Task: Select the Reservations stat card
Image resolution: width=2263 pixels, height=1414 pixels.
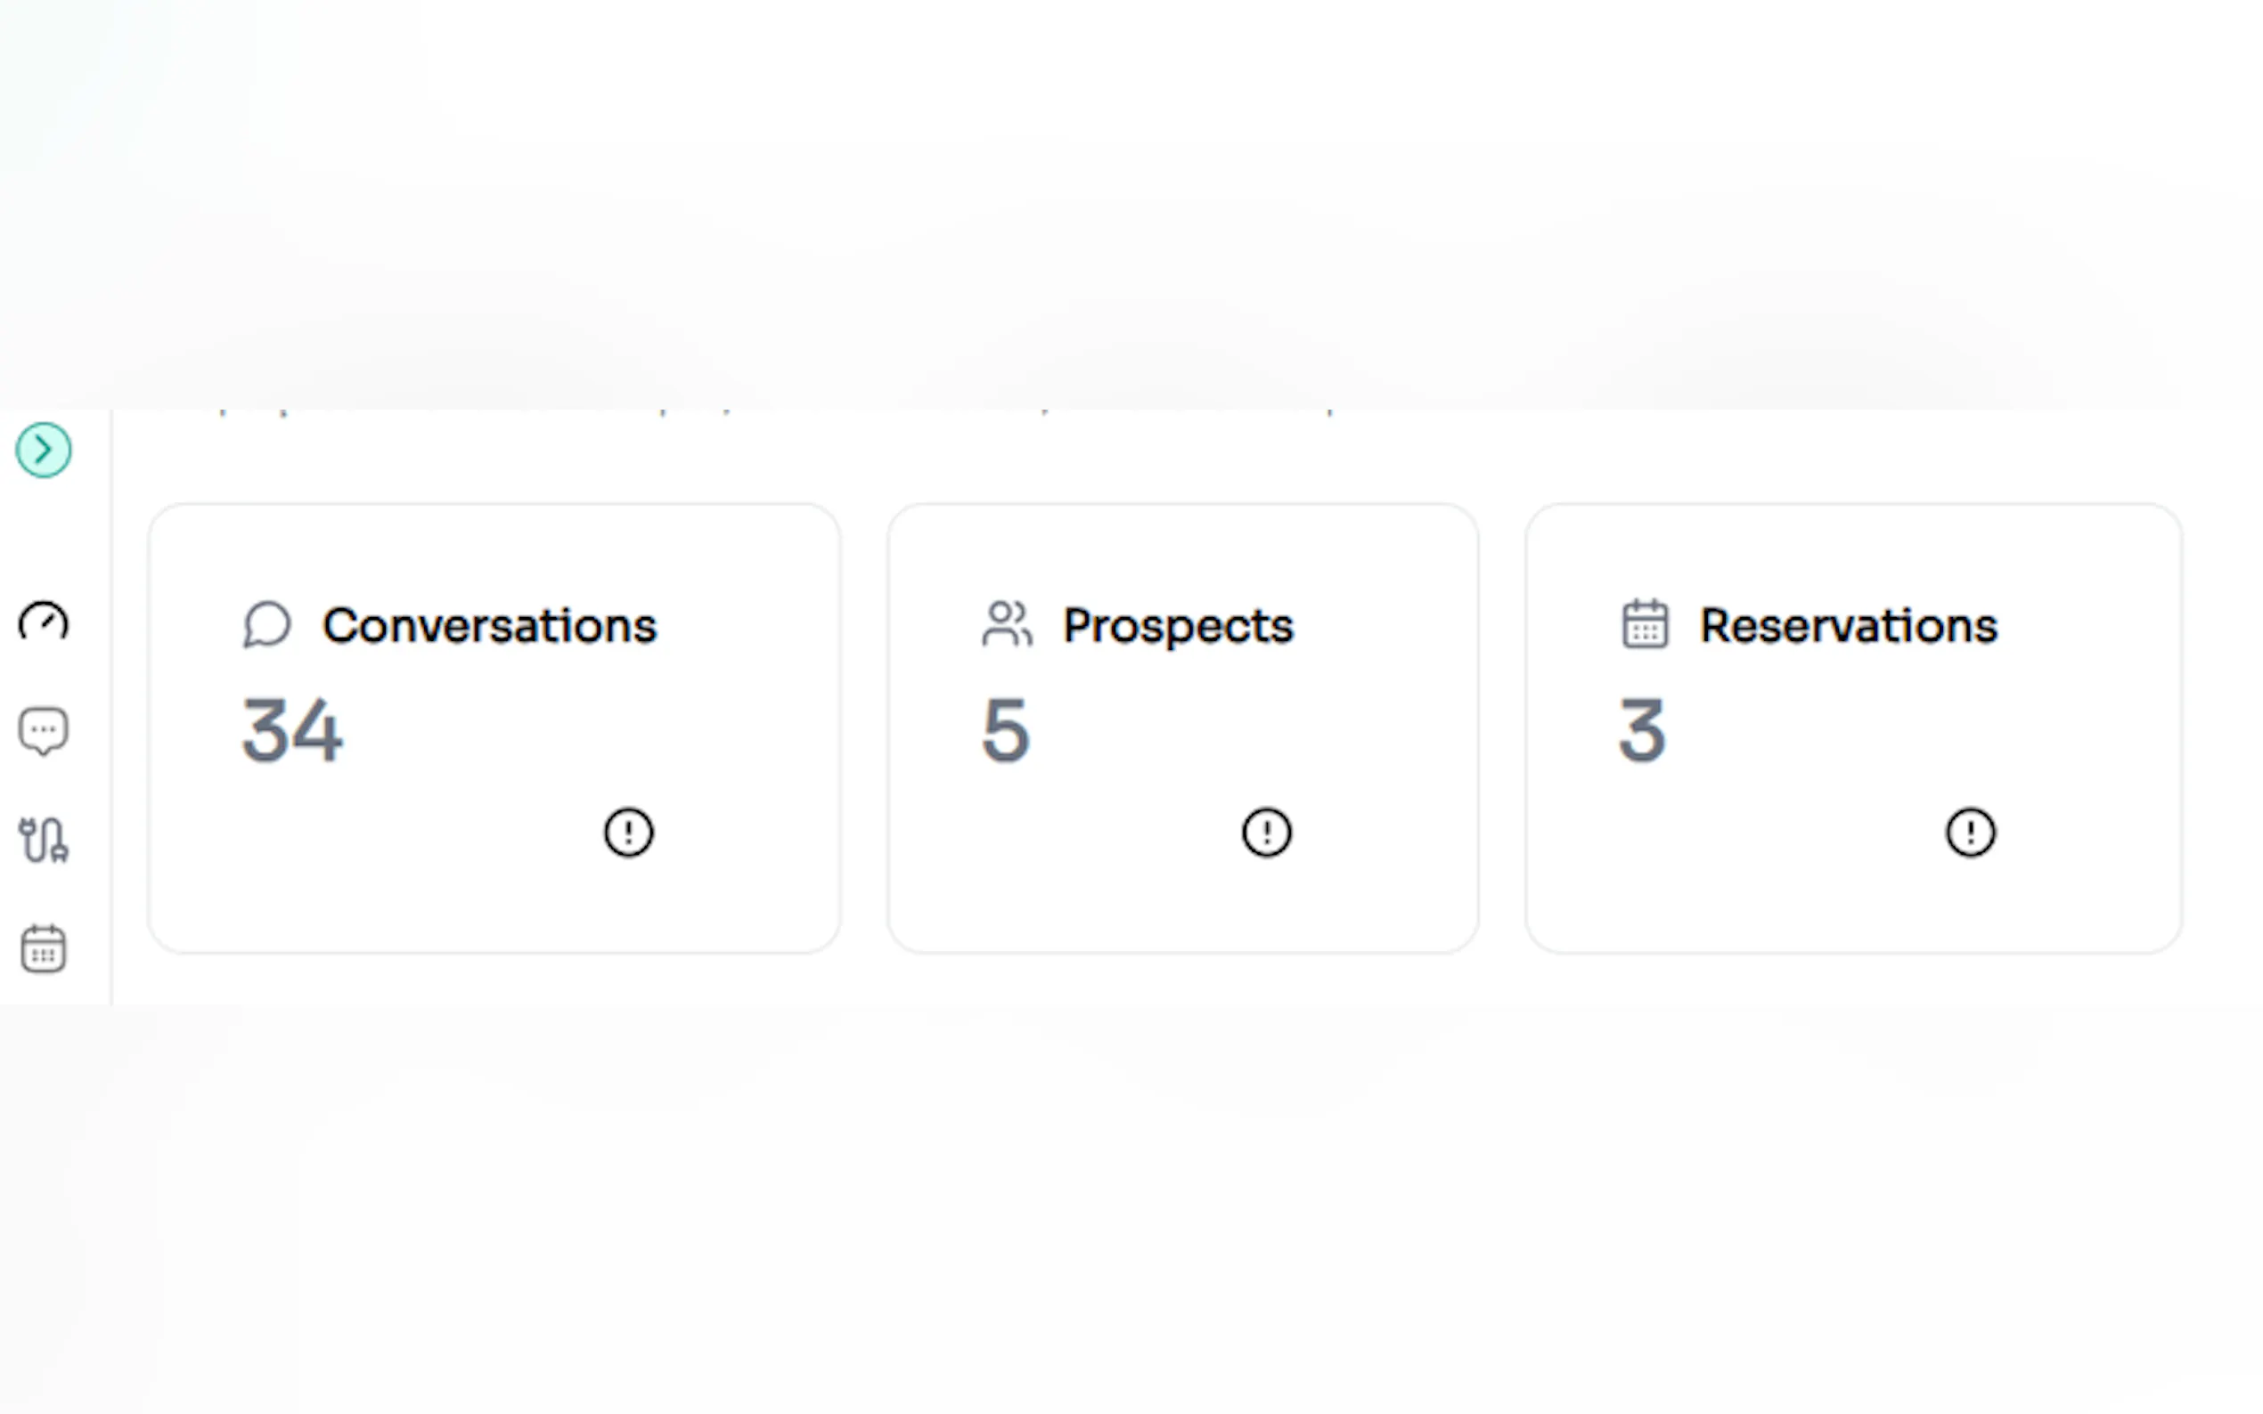Action: coord(1852,898)
